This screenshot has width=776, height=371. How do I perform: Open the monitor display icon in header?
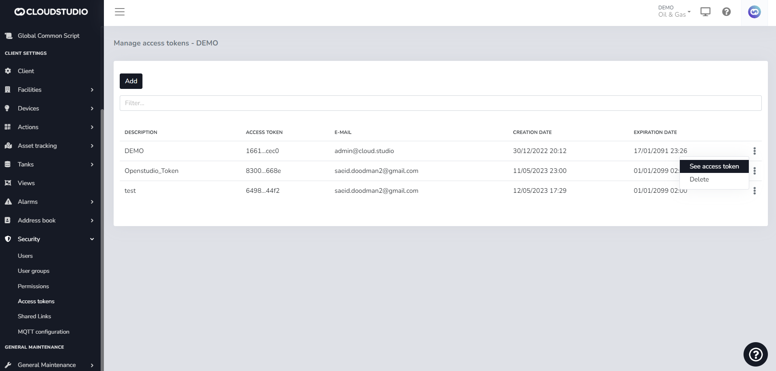tap(705, 12)
